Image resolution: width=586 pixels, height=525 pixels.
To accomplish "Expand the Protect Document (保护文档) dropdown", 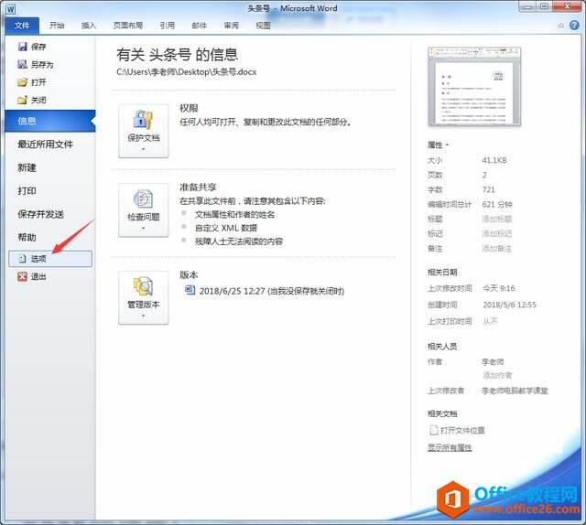I will coord(144,131).
